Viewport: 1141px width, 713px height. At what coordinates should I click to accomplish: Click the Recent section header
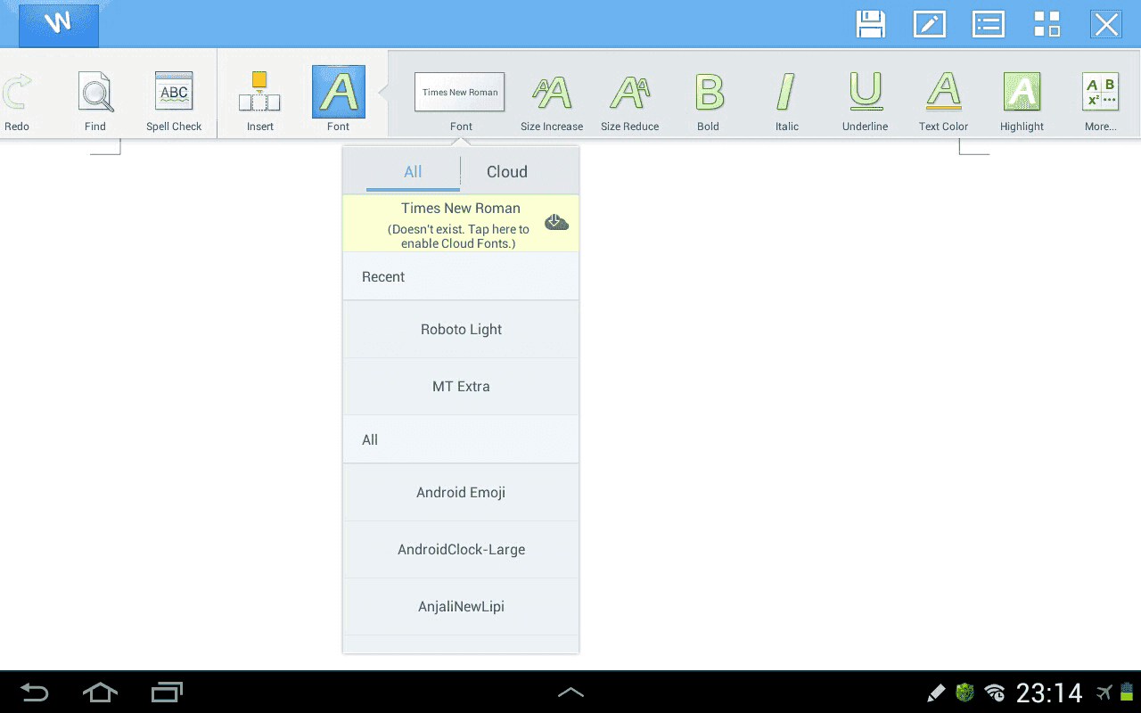[461, 277]
